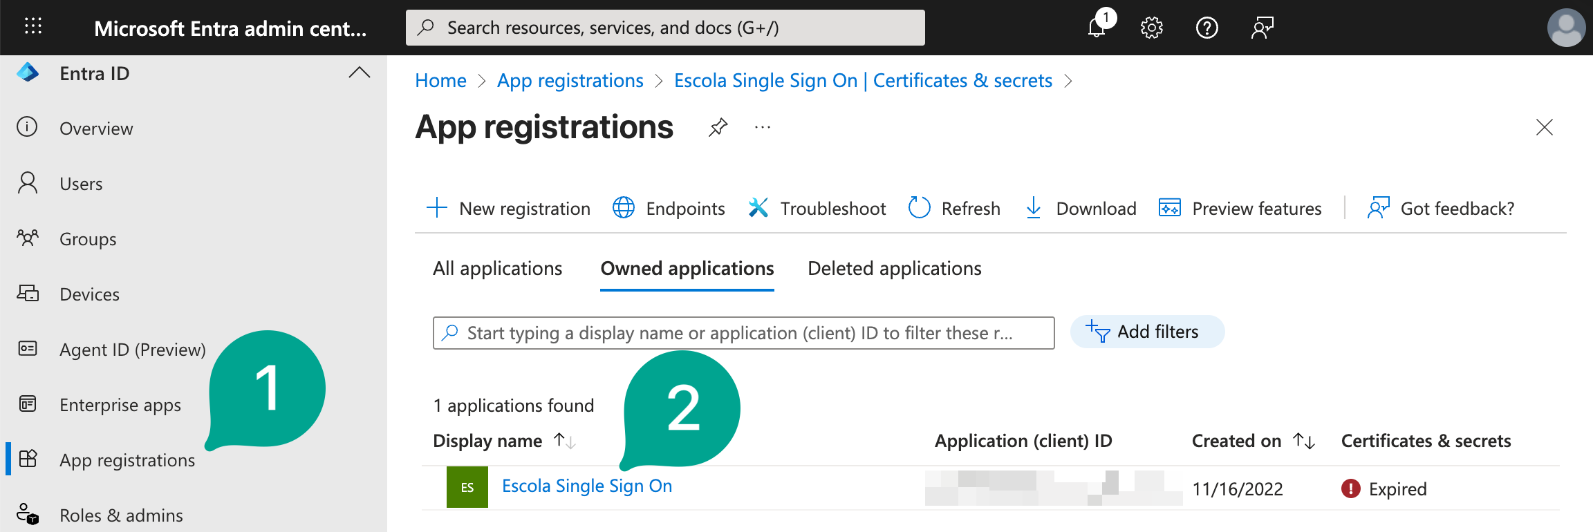Click the App registrations grid icon
1593x532 pixels.
click(x=28, y=458)
